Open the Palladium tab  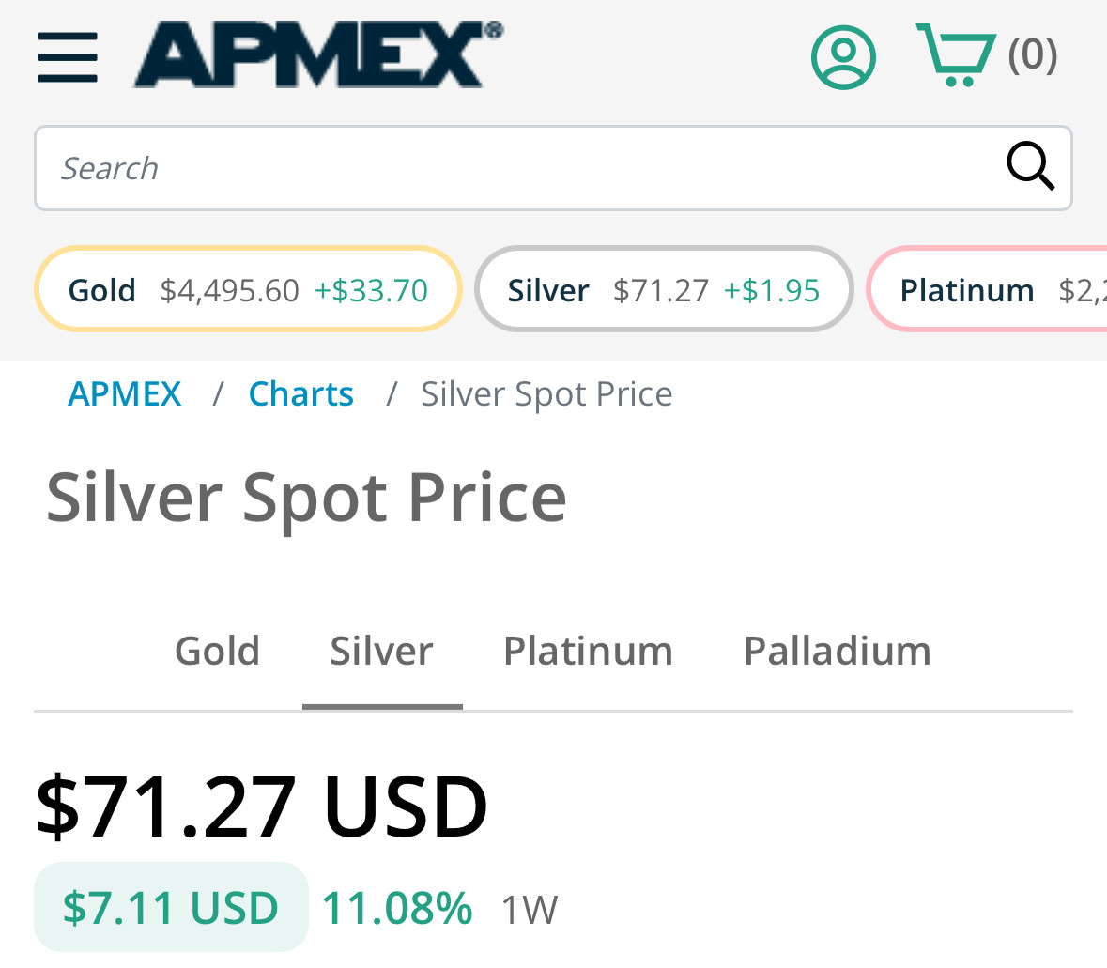(837, 651)
